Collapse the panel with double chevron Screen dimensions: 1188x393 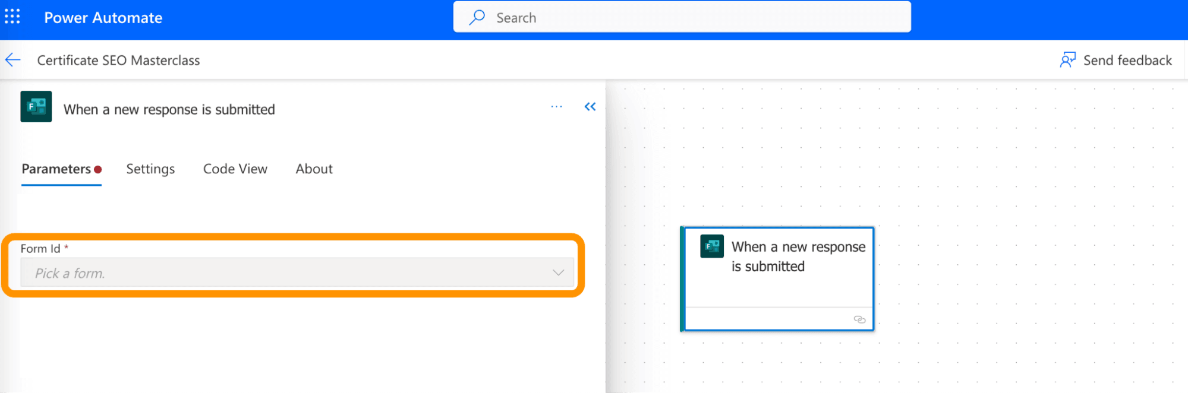(x=590, y=107)
